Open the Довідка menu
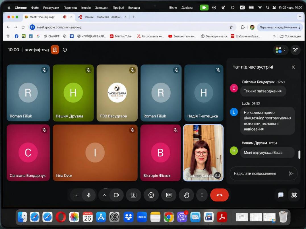This screenshot has width=306, height=229. click(187, 8)
